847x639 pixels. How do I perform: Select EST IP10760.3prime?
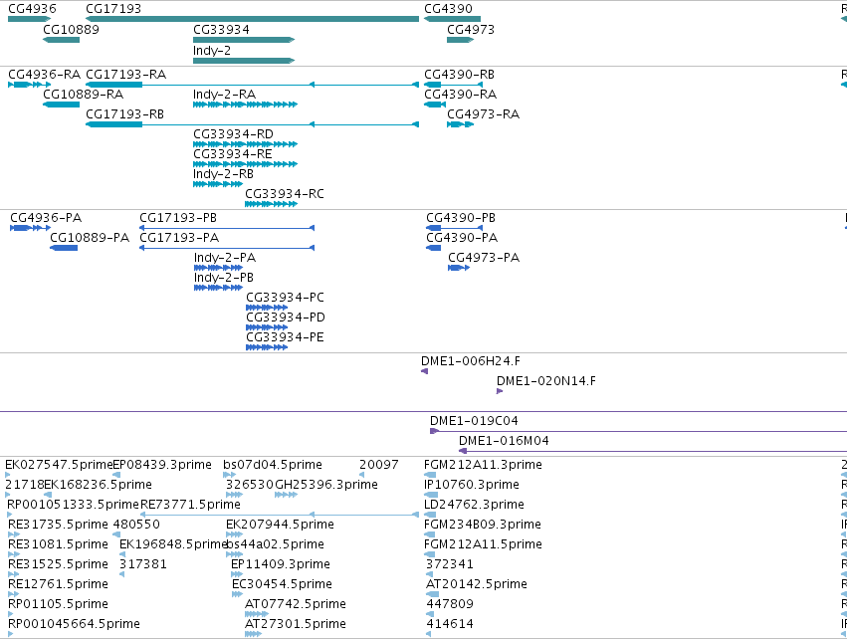pyautogui.click(x=472, y=485)
